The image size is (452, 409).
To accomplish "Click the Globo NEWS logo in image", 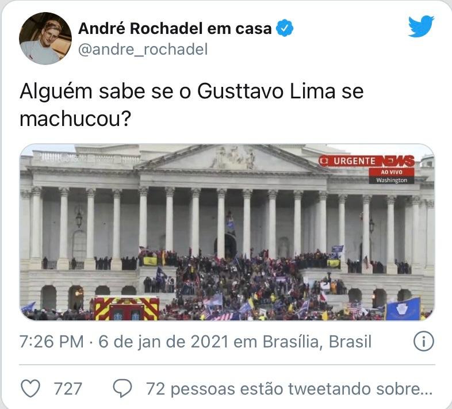I will tap(398, 161).
